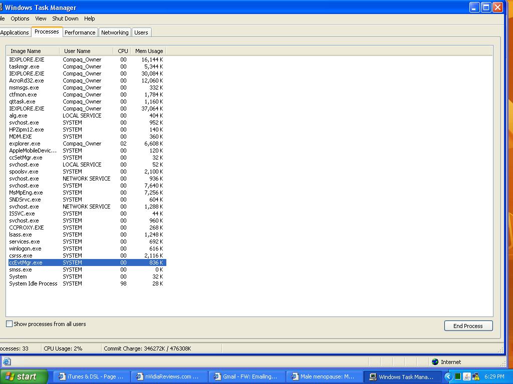This screenshot has width=513, height=384.
Task: Click the IEXPLORE.EXE row using 37,064 K
Action: [87, 108]
